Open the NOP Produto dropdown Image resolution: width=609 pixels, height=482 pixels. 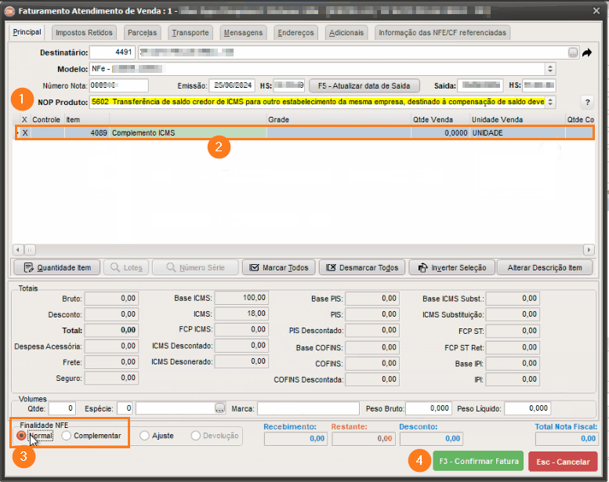point(550,102)
